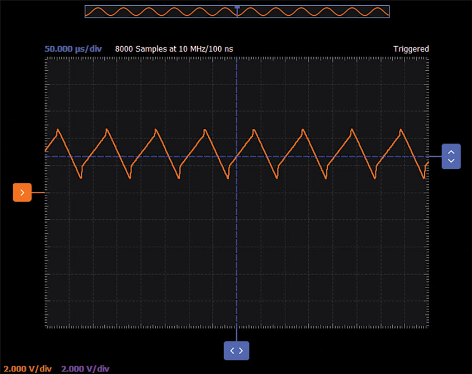Open the orange 2.000 V/div channel scale
Image resolution: width=472 pixels, height=374 pixels.
click(28, 369)
